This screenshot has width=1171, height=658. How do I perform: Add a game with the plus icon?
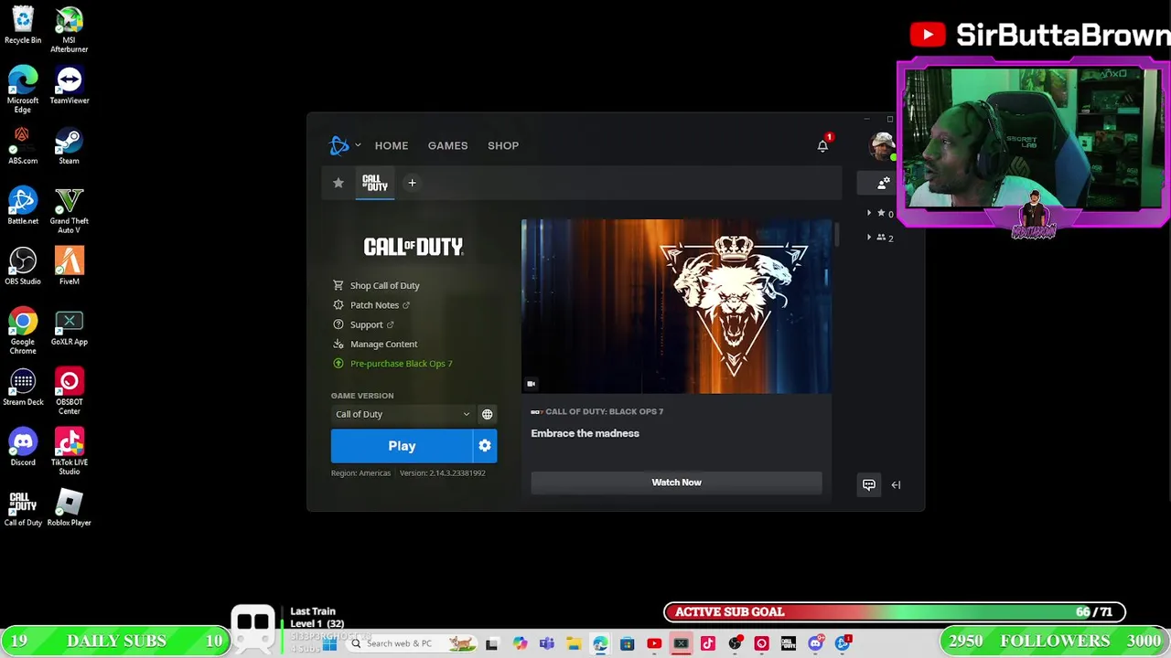tap(412, 183)
